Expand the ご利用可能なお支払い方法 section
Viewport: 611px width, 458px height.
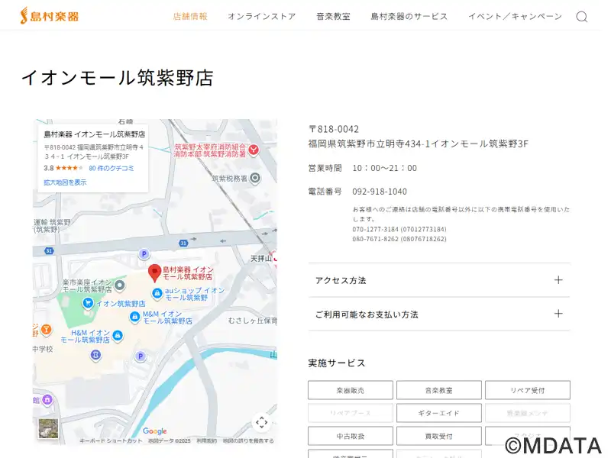click(x=438, y=314)
